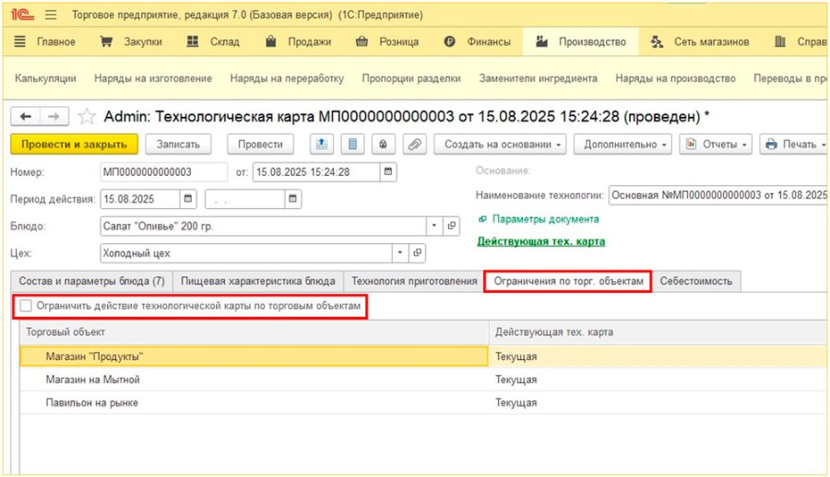Switch to Технология приготовления tab

tap(414, 282)
